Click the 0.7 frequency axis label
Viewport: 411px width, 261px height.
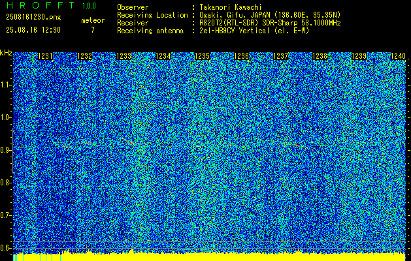[5, 215]
